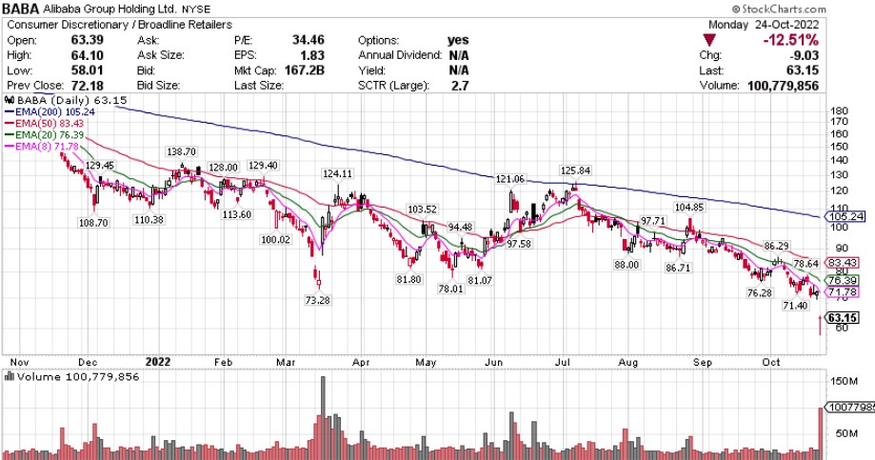The width and height of the screenshot is (875, 460).
Task: Click the Prev Close value 72.18
Action: tap(87, 86)
